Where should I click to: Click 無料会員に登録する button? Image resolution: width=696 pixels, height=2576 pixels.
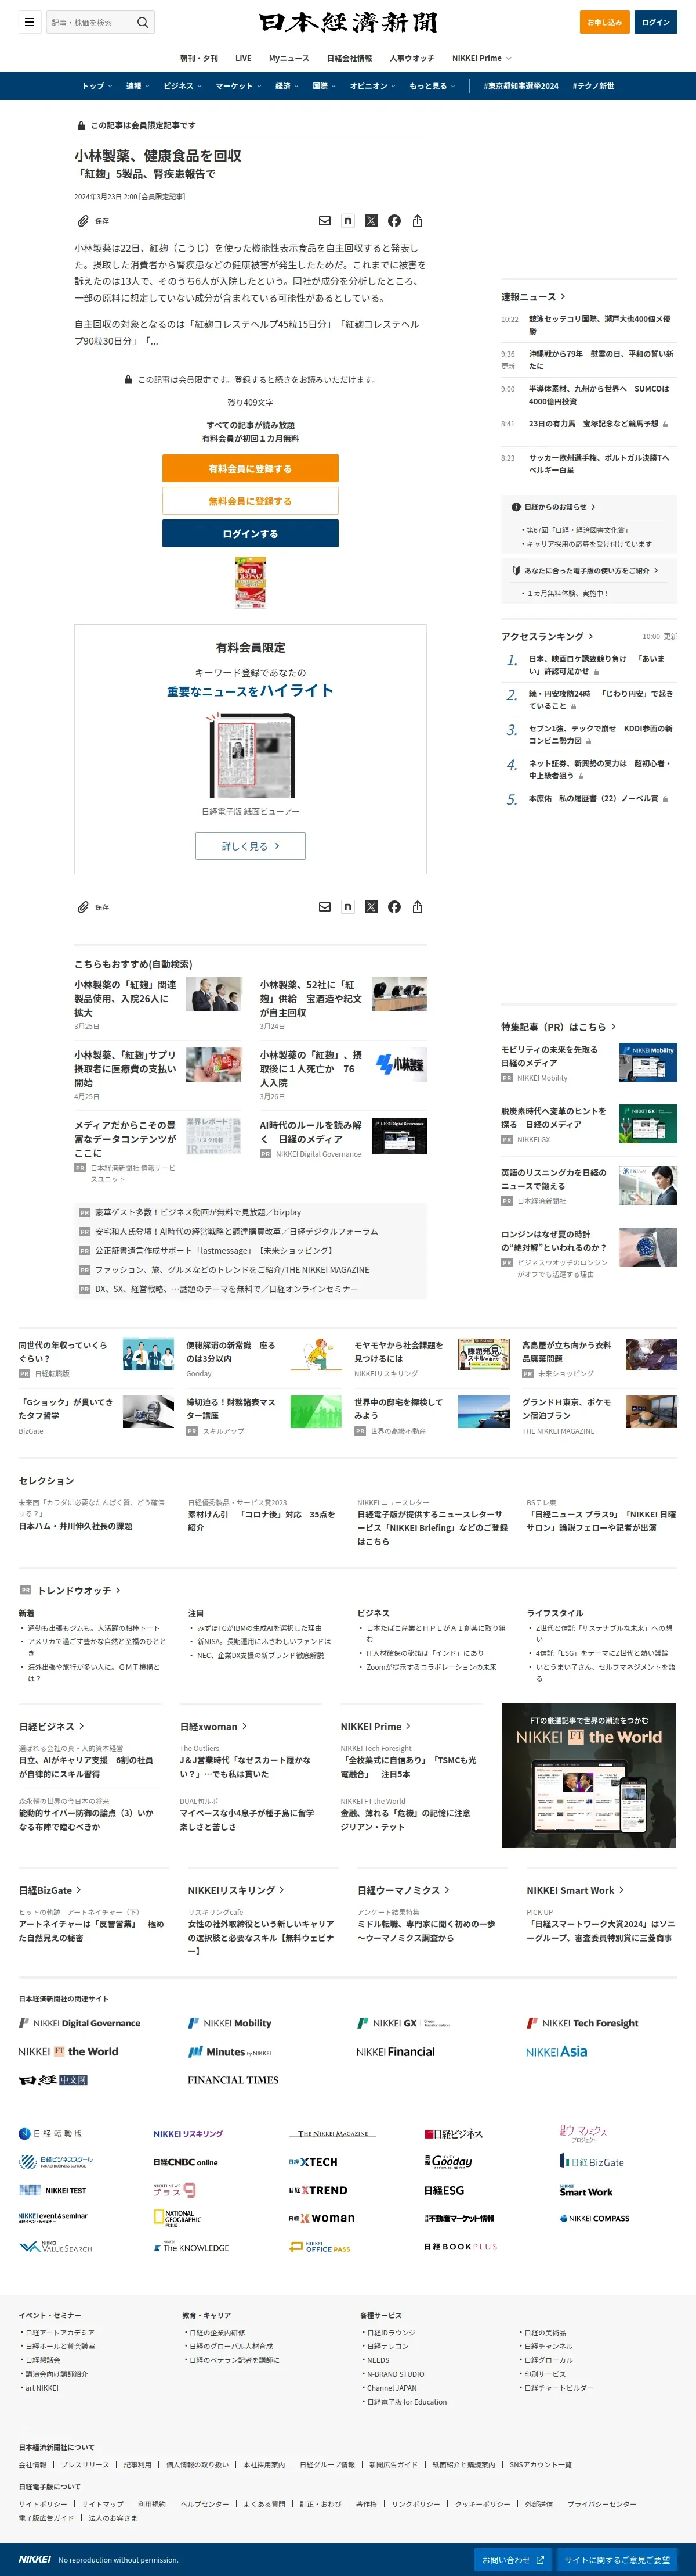tap(251, 501)
